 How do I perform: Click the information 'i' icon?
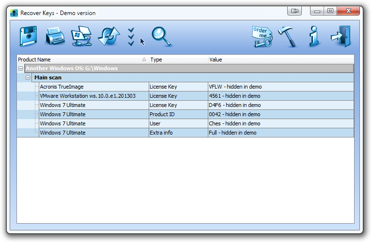click(314, 36)
